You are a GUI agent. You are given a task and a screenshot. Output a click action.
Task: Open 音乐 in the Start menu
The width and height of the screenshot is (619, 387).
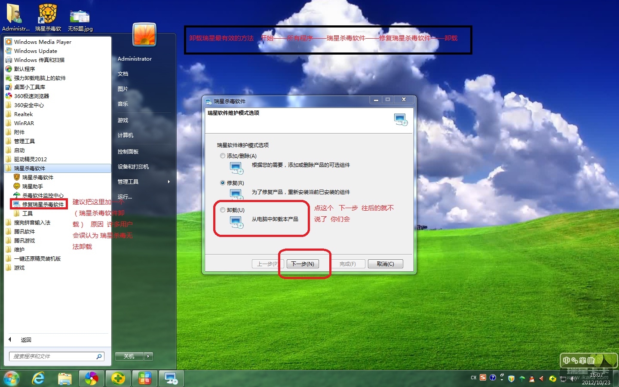123,104
